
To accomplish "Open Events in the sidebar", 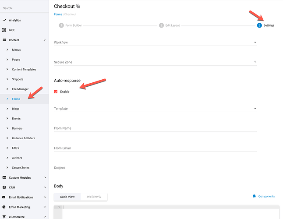I will [x=16, y=119].
